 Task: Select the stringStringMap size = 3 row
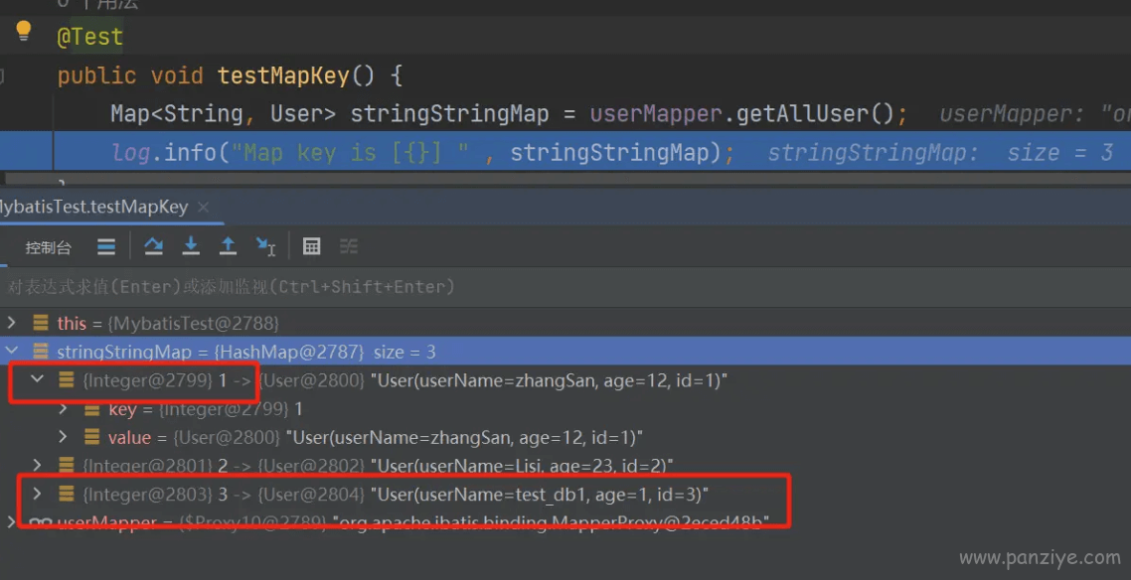[x=565, y=352]
